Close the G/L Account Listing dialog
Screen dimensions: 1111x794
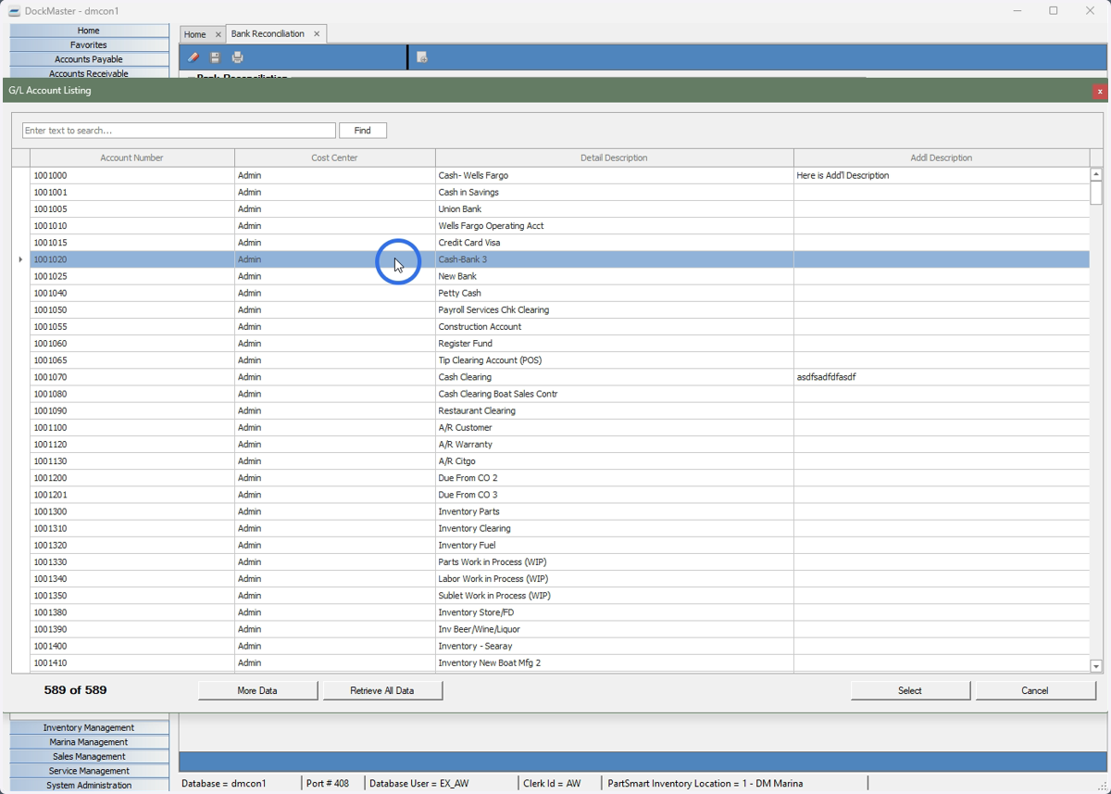[1100, 91]
